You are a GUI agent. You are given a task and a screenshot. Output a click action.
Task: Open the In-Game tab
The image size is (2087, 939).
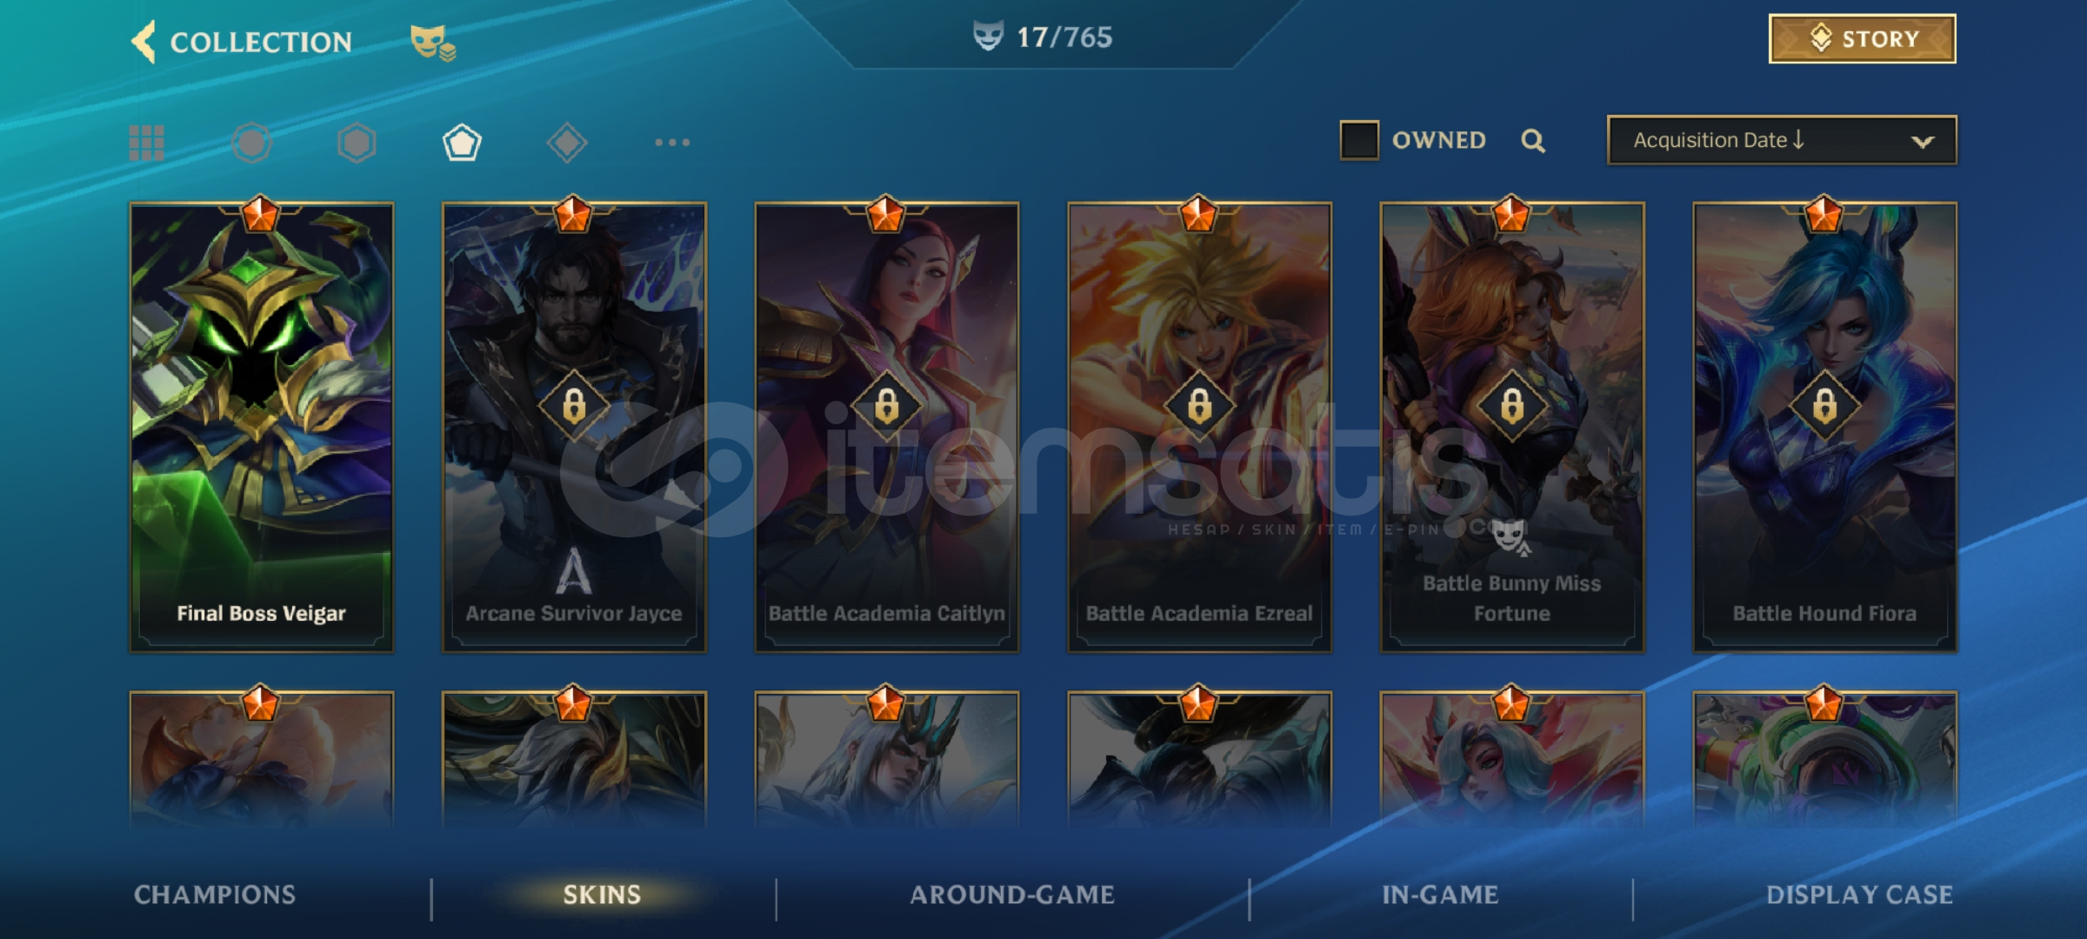[1440, 895]
